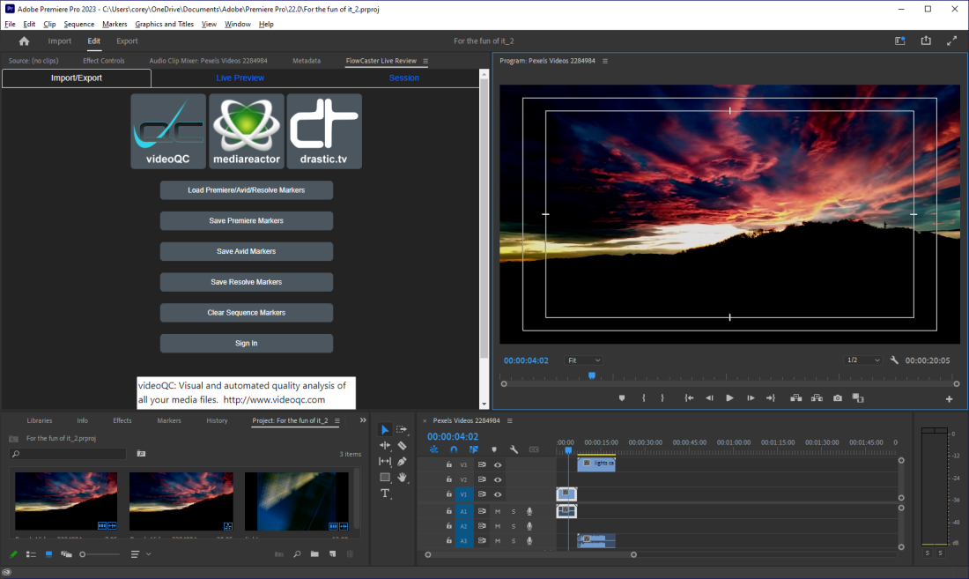Select the Type tool
The width and height of the screenshot is (969, 579).
click(385, 494)
